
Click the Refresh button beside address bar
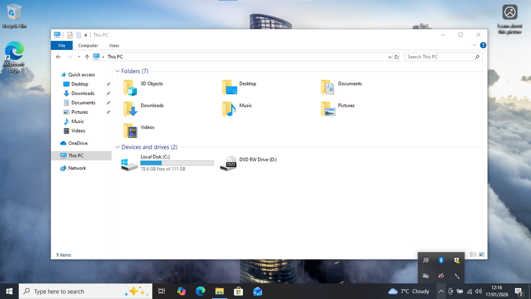(397, 57)
